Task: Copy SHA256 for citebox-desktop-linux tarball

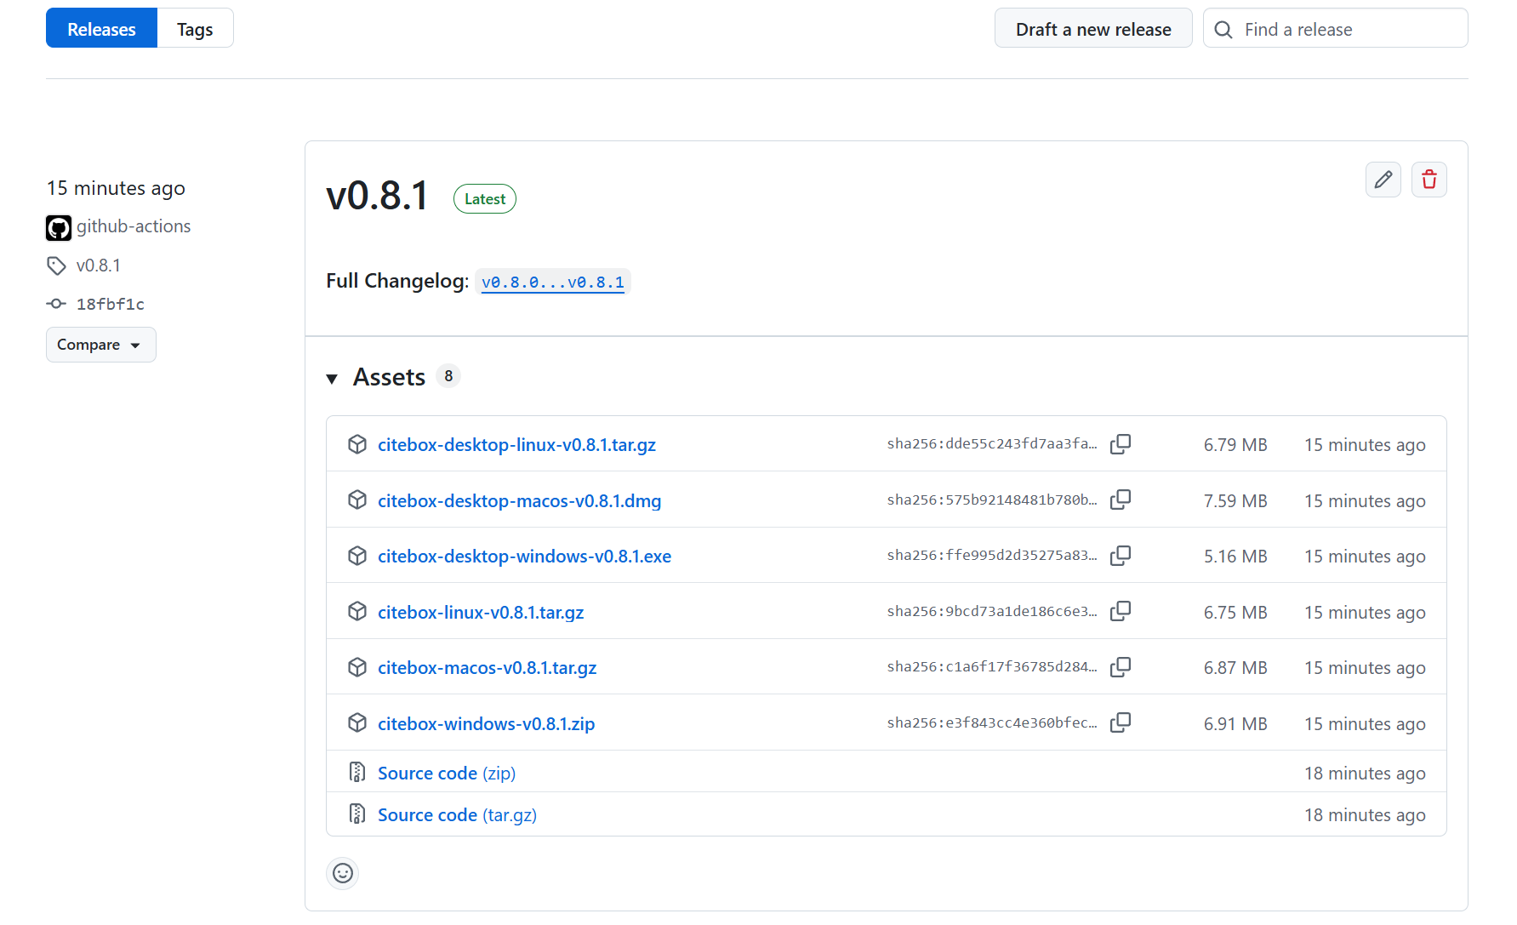Action: [x=1121, y=444]
